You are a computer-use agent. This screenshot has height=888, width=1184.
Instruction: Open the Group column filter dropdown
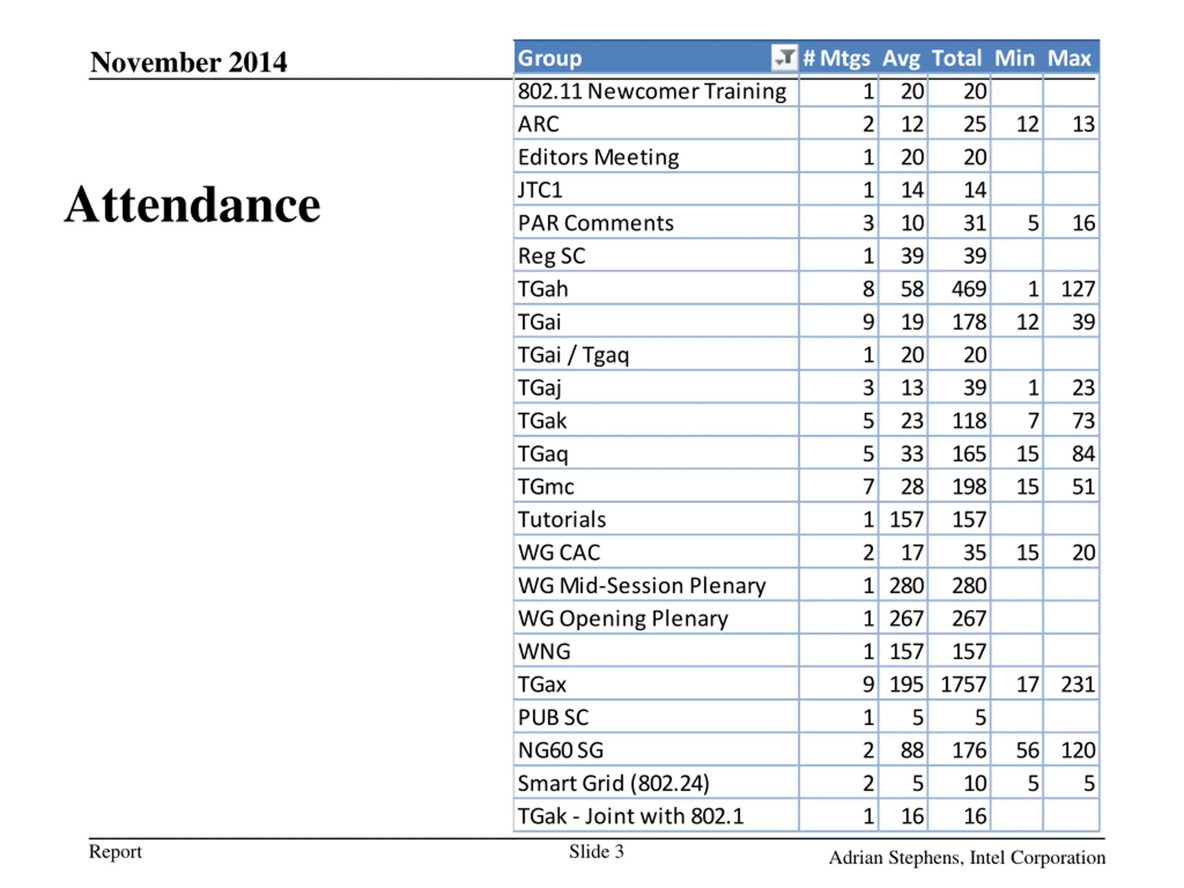coord(784,57)
